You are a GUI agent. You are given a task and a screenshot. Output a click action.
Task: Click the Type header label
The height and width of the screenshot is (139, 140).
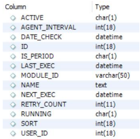[x=103, y=7]
